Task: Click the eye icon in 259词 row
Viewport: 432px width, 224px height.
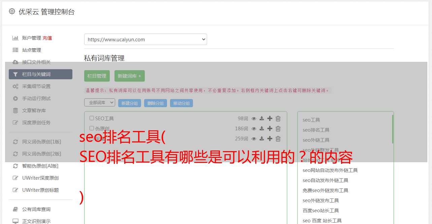Action: (x=254, y=139)
